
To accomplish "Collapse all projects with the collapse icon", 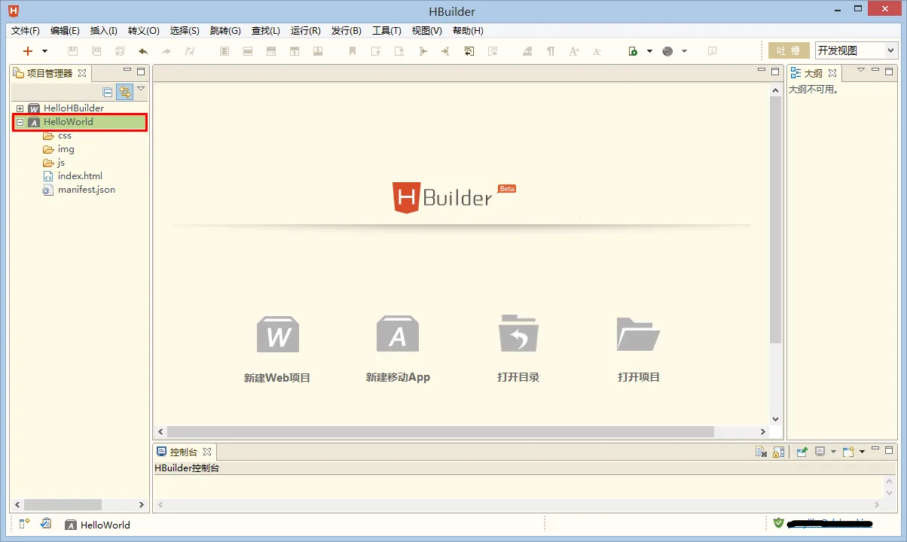I will [x=107, y=91].
